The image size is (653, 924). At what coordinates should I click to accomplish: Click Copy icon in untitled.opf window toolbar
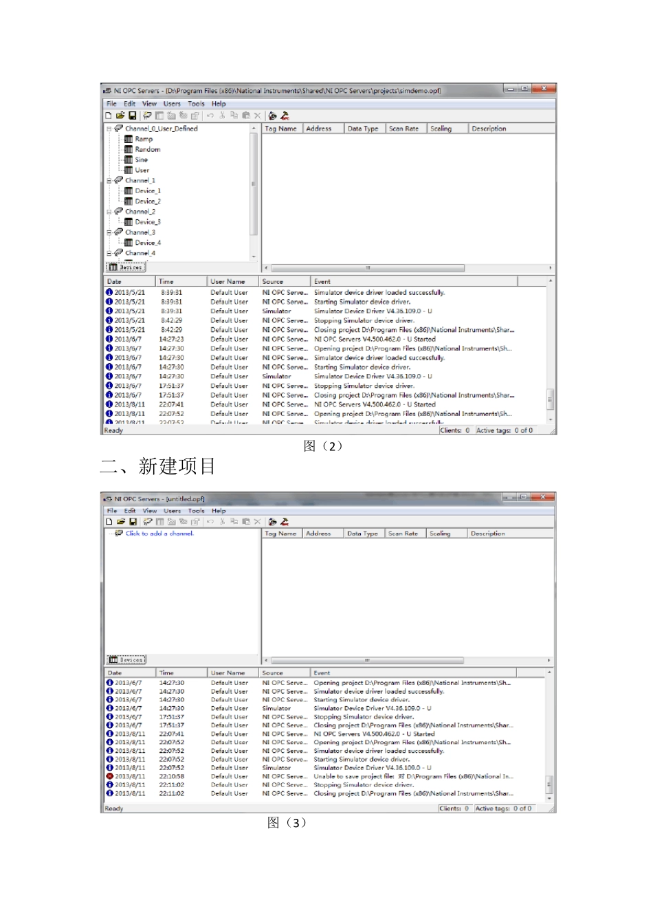coord(234,522)
